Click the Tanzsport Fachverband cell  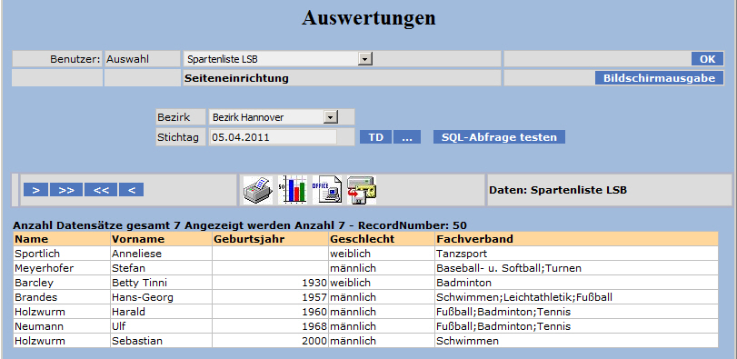(x=577, y=254)
